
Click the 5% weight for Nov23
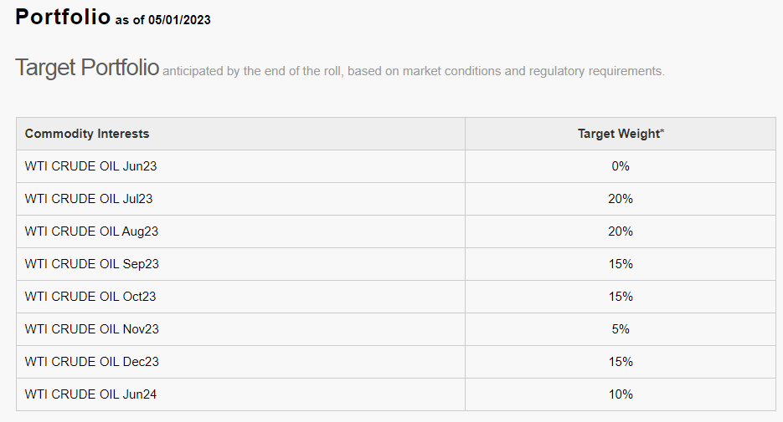click(621, 329)
